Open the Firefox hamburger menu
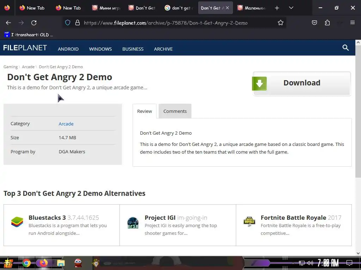361x270 pixels. click(353, 22)
